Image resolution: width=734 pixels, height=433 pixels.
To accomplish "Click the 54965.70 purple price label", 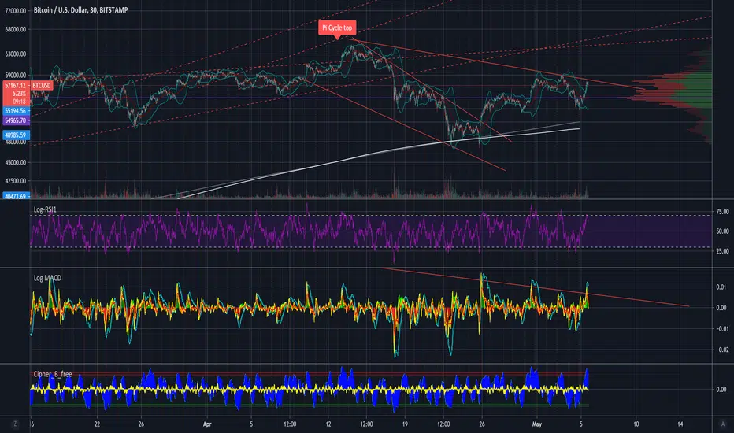I will click(x=16, y=120).
